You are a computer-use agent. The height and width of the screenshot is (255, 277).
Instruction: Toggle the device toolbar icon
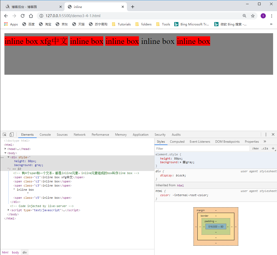11,134
